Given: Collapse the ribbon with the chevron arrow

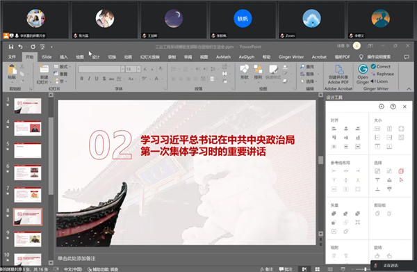Looking at the screenshot, I should point(409,89).
